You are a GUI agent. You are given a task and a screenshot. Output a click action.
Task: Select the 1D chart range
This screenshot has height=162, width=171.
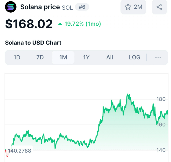[x=17, y=57]
